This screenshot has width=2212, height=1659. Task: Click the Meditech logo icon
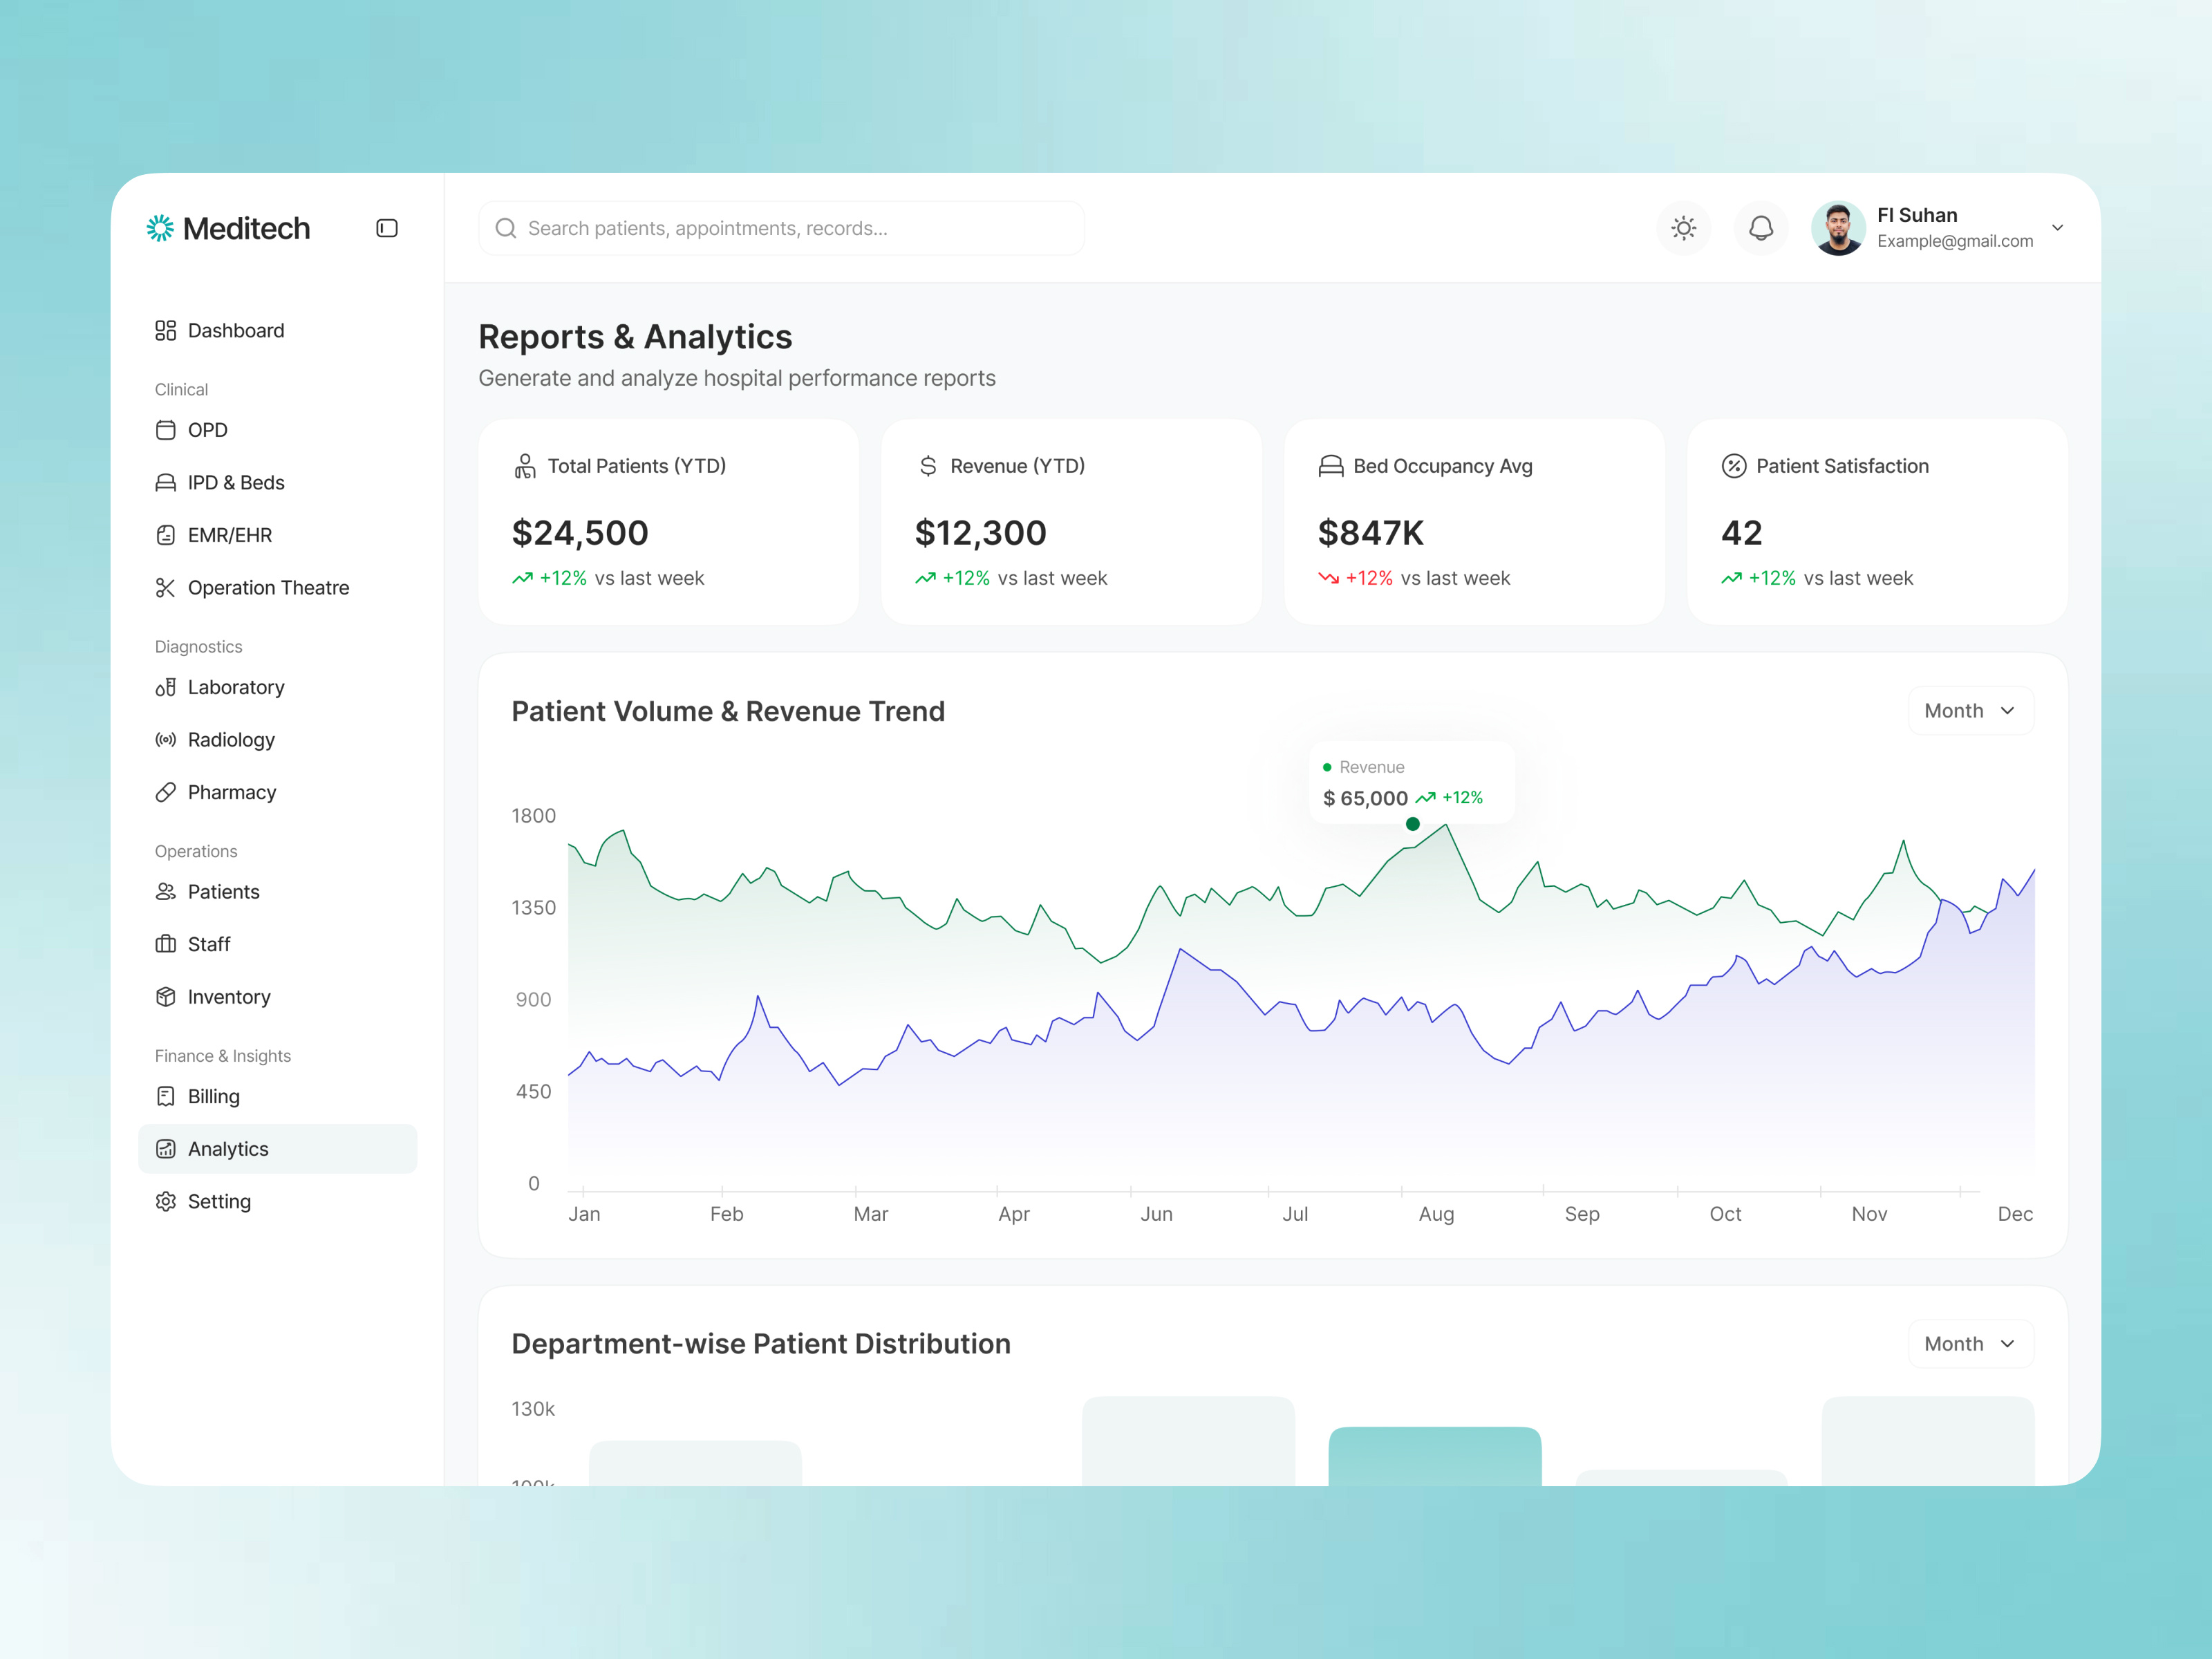click(160, 228)
